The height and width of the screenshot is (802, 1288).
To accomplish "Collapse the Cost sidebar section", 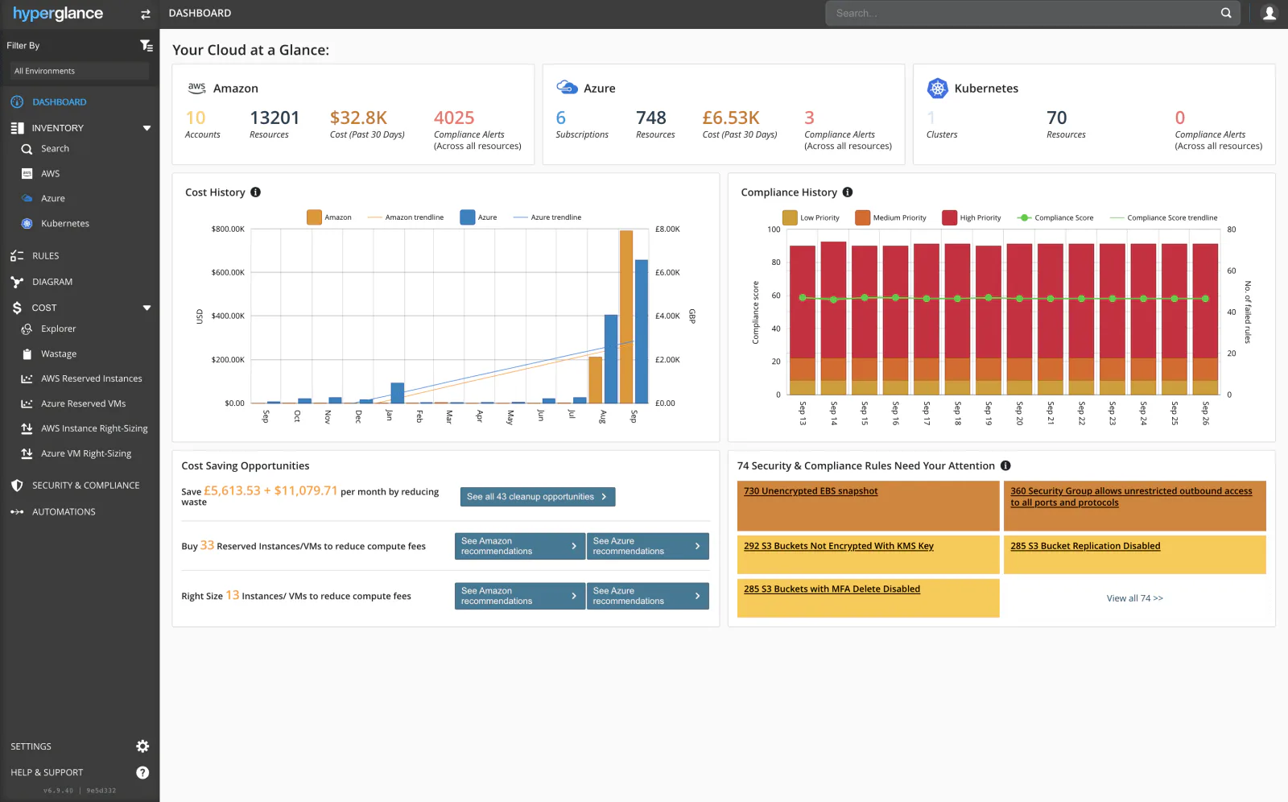I will pos(147,307).
